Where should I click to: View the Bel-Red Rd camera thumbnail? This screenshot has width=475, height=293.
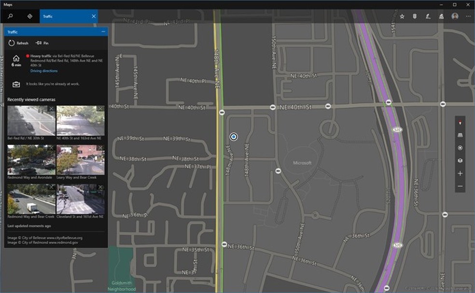pyautogui.click(x=30, y=119)
